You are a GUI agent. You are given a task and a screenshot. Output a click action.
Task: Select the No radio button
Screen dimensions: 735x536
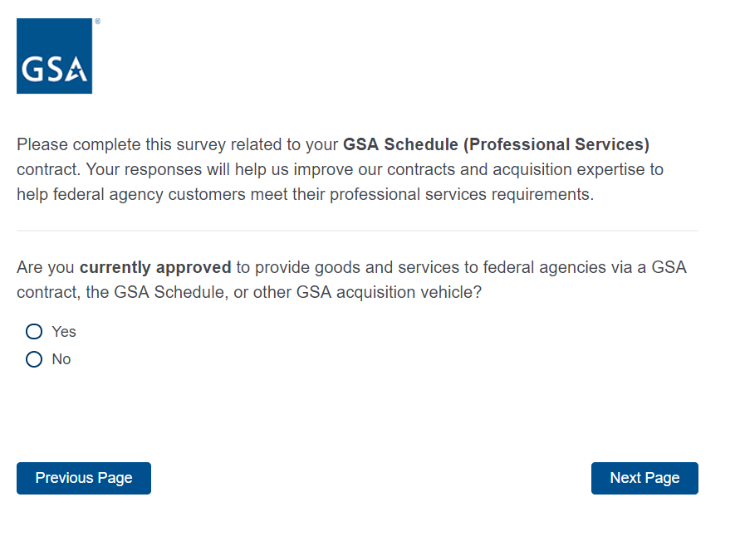(34, 359)
